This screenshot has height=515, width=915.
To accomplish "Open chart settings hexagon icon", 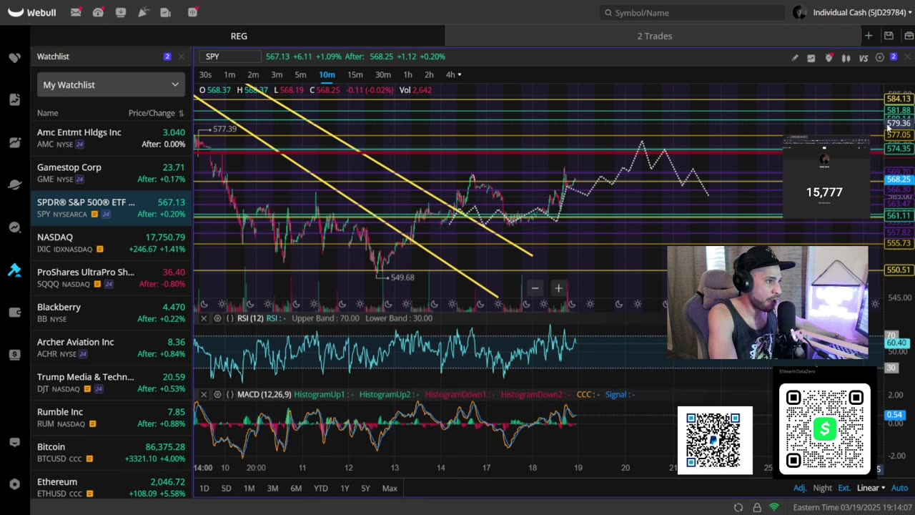I will tap(880, 57).
